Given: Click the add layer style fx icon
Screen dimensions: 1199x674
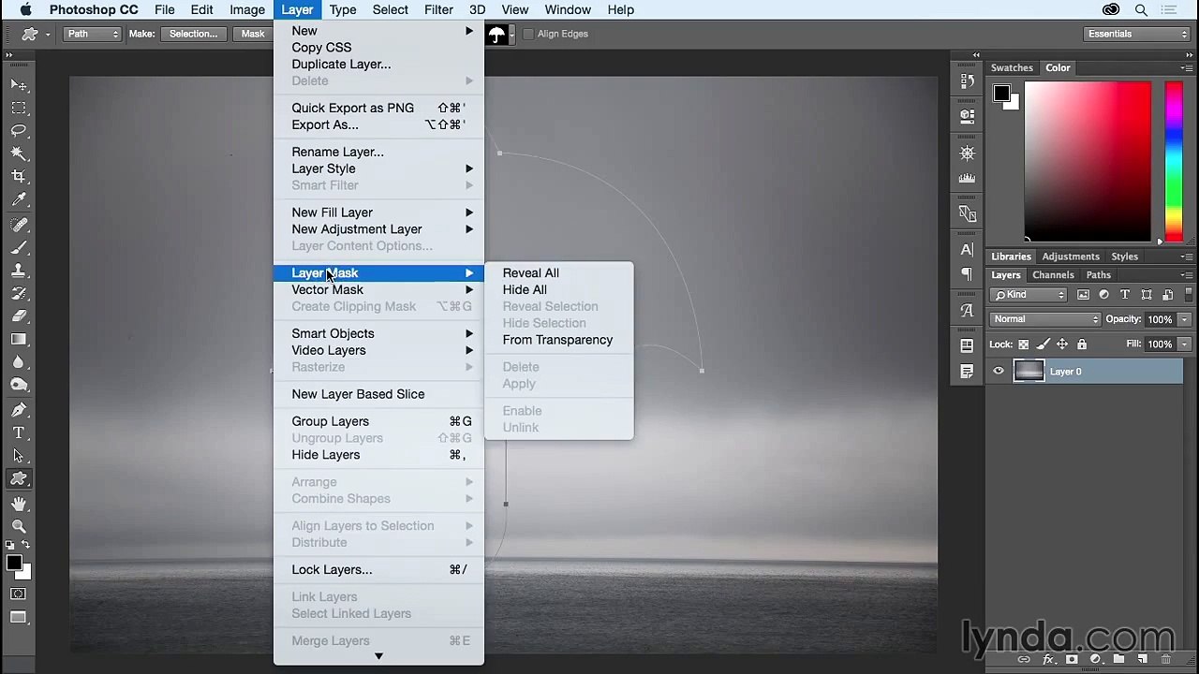Looking at the screenshot, I should [1048, 660].
